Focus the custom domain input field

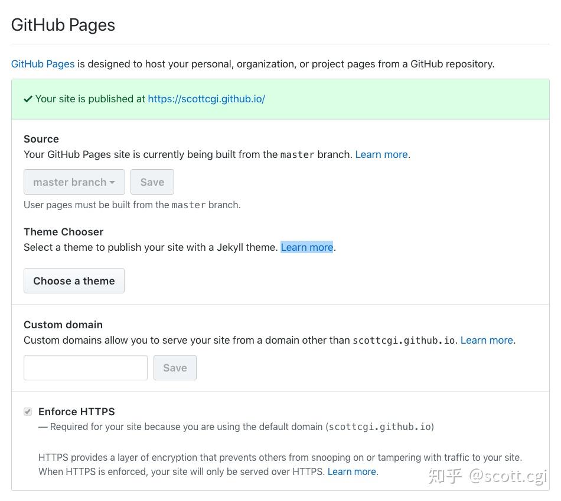[x=85, y=367]
